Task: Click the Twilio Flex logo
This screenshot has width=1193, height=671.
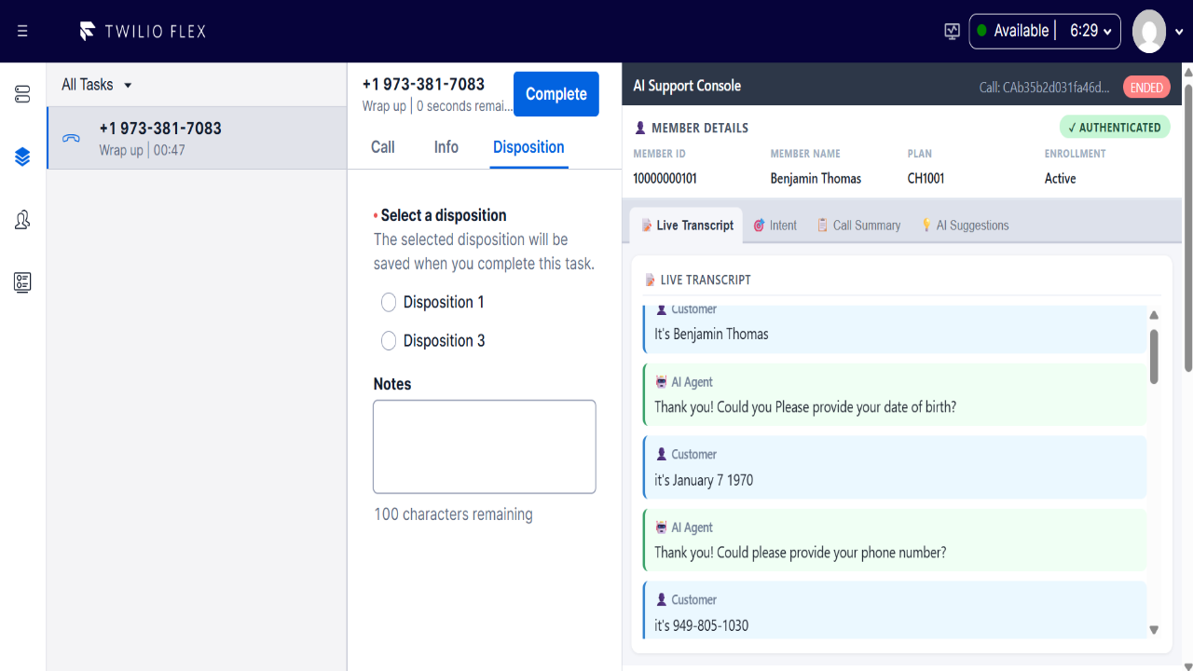Action: coord(143,31)
